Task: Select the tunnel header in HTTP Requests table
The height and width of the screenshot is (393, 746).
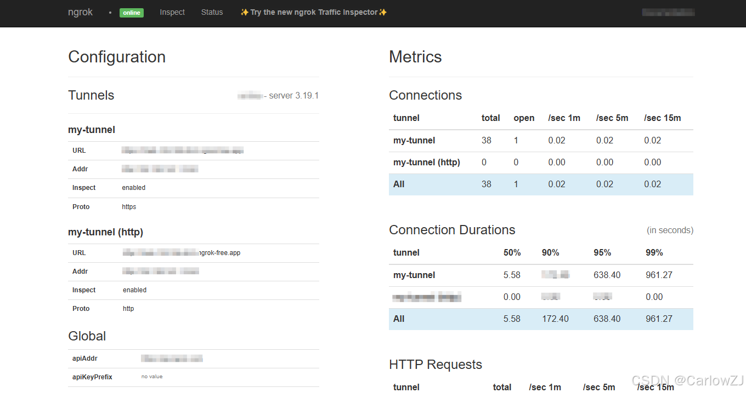Action: (406, 388)
